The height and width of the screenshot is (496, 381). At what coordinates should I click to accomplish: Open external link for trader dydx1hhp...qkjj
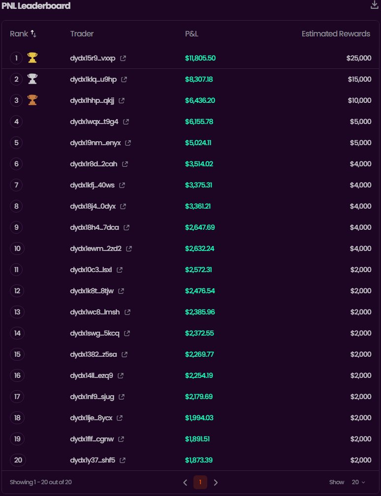[122, 101]
